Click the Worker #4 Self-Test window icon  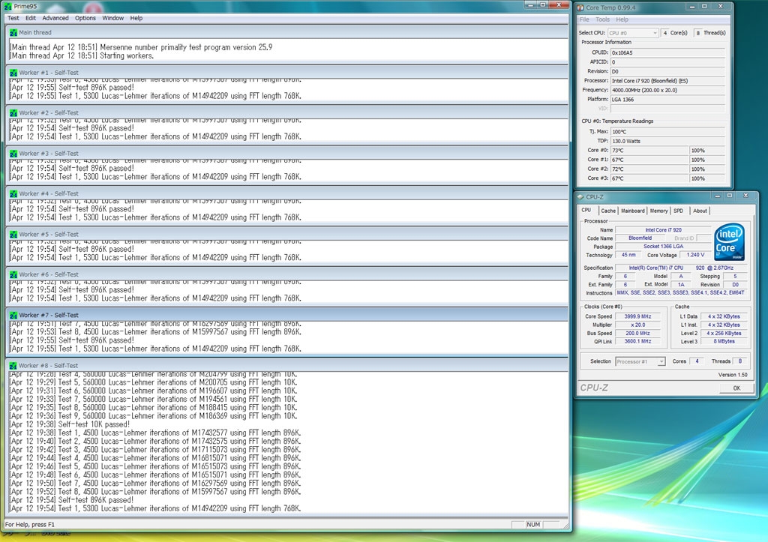click(x=13, y=193)
